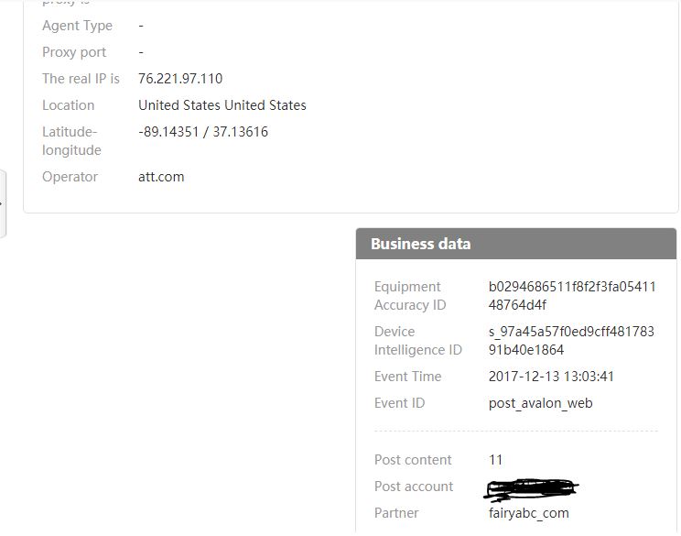Viewport: 681px width, 536px height.
Task: Click the United States location value
Action: (222, 105)
